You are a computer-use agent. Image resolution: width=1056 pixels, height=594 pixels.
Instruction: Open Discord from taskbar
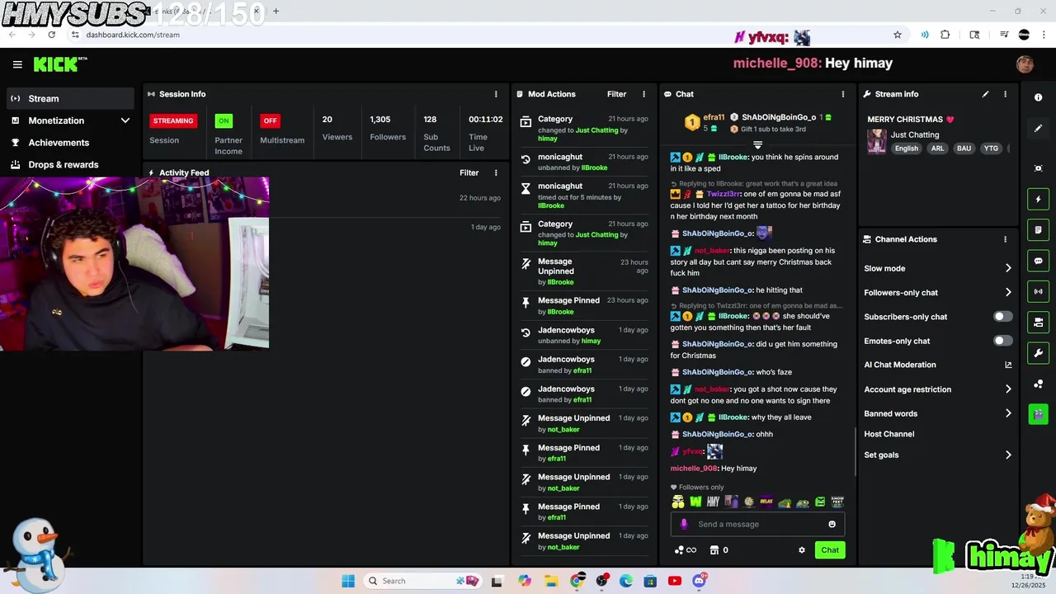click(x=700, y=581)
